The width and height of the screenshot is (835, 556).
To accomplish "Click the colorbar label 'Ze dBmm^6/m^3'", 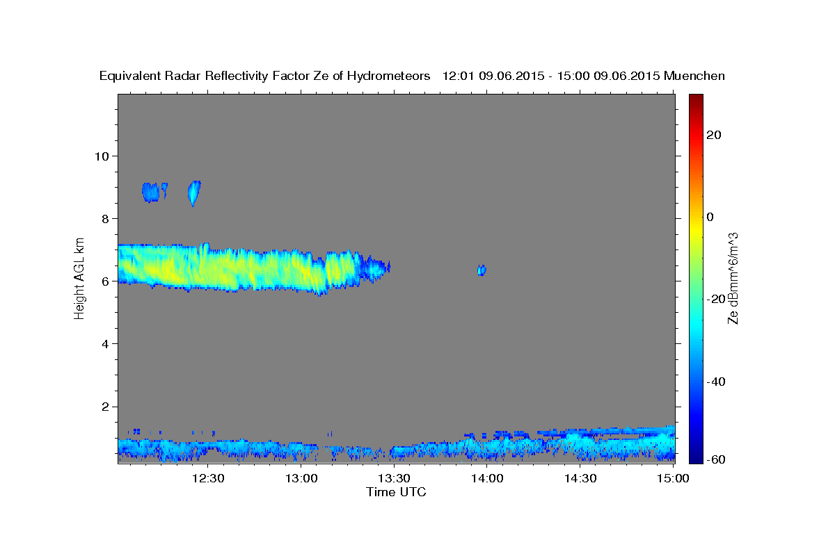I will (x=732, y=278).
